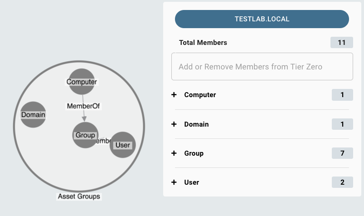Click the User count badge showing 2
Viewport: 364px width, 216px height.
342,182
